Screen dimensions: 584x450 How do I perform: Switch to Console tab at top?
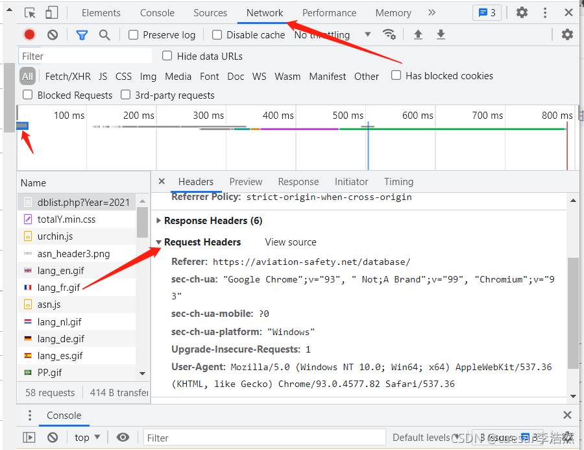point(157,13)
